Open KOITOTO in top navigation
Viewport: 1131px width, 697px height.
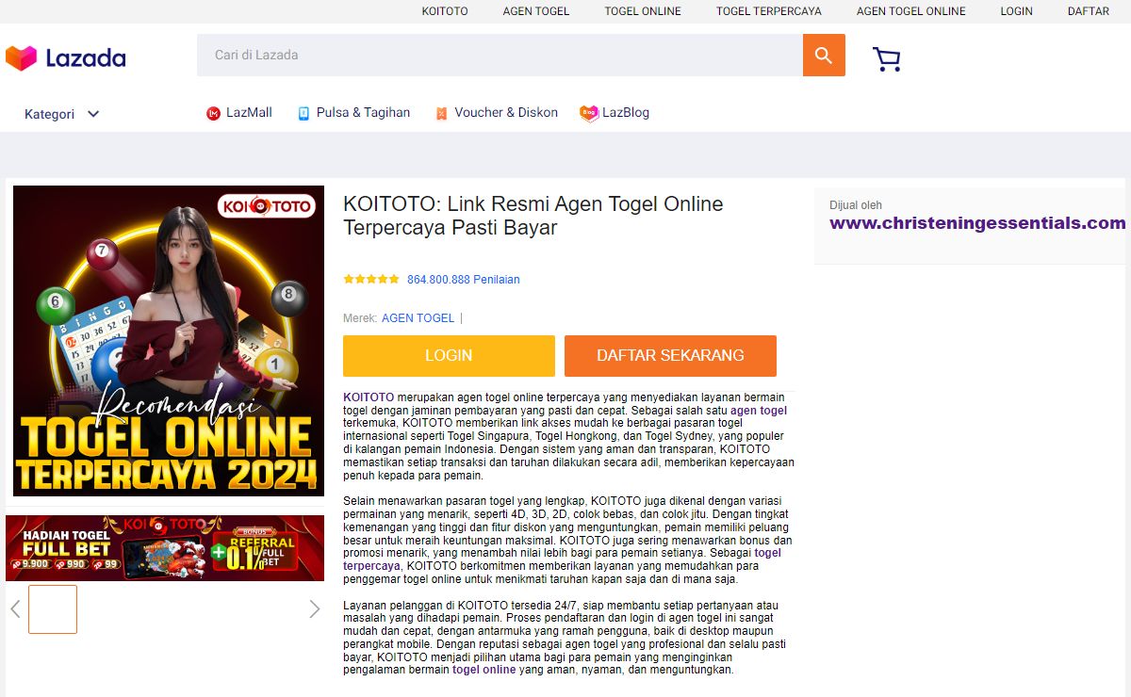pyautogui.click(x=445, y=11)
